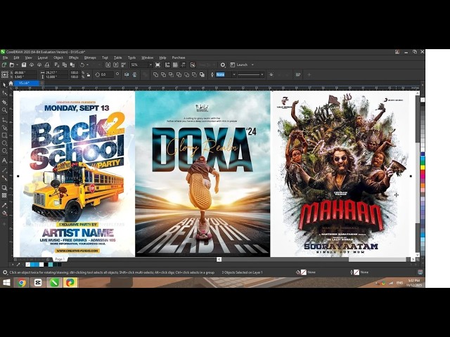Click the horizontal scrollbar left arrow
Viewport: 450px width, 337px height.
pos(219,259)
